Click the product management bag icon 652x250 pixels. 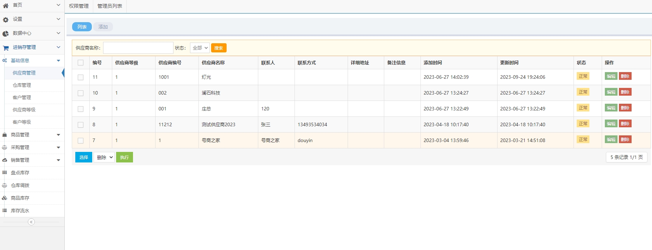5,135
